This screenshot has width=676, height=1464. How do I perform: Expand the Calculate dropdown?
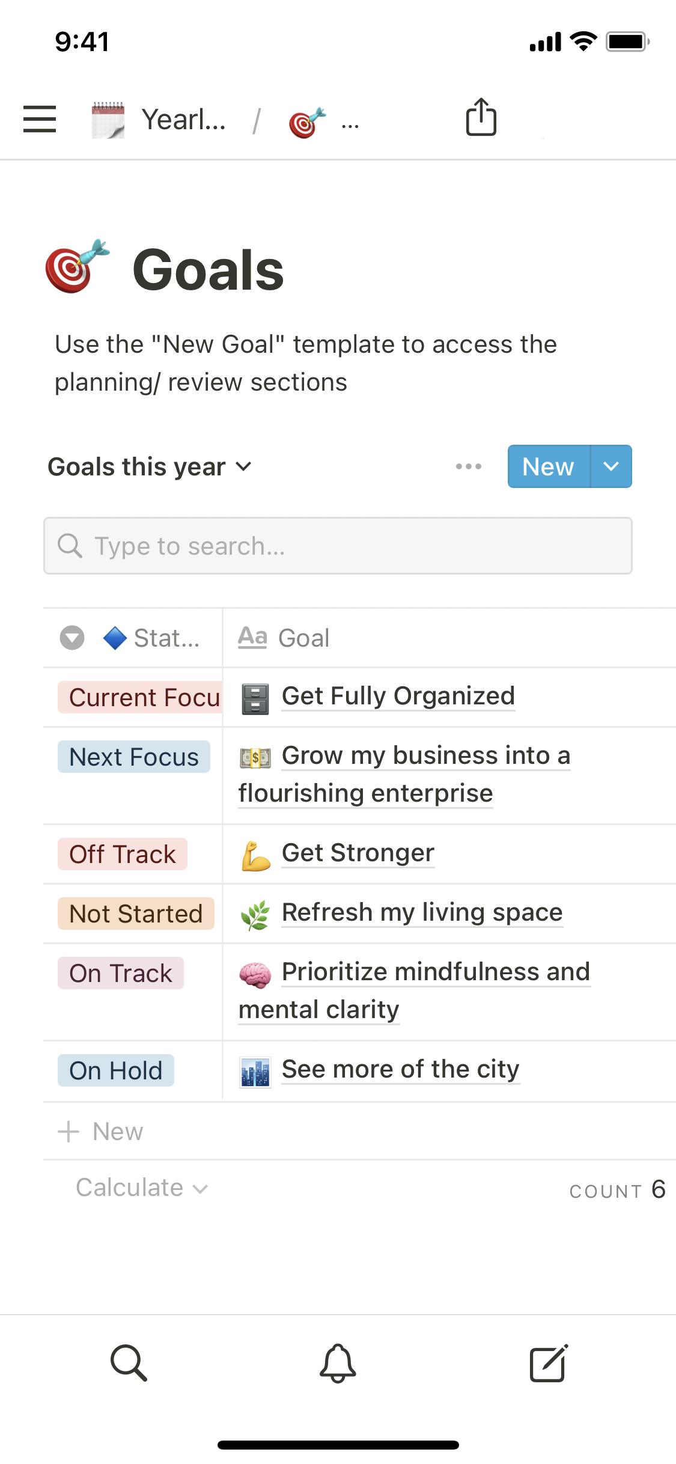coord(142,1188)
